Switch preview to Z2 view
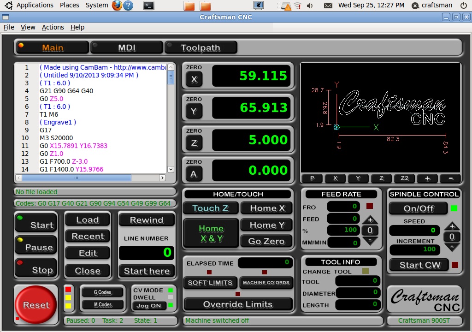 (405, 178)
